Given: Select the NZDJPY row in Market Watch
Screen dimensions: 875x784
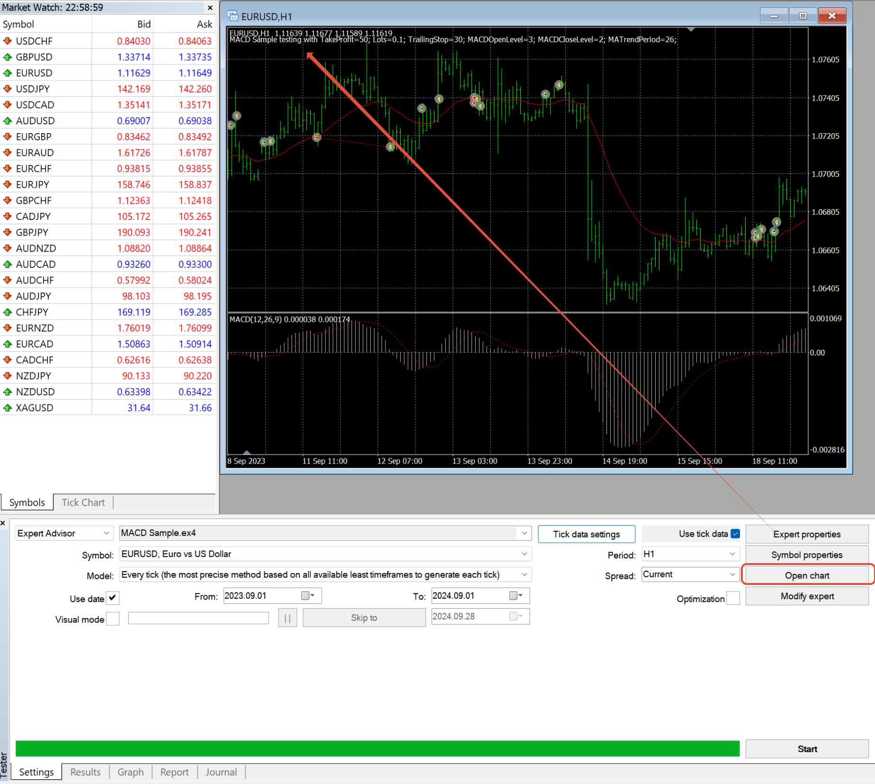Looking at the screenshot, I should (x=108, y=376).
